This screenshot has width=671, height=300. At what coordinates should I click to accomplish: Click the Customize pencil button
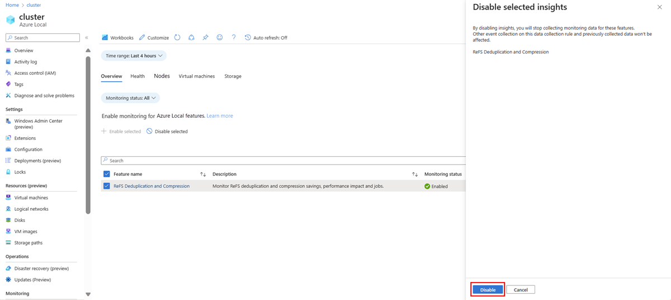[x=154, y=38]
